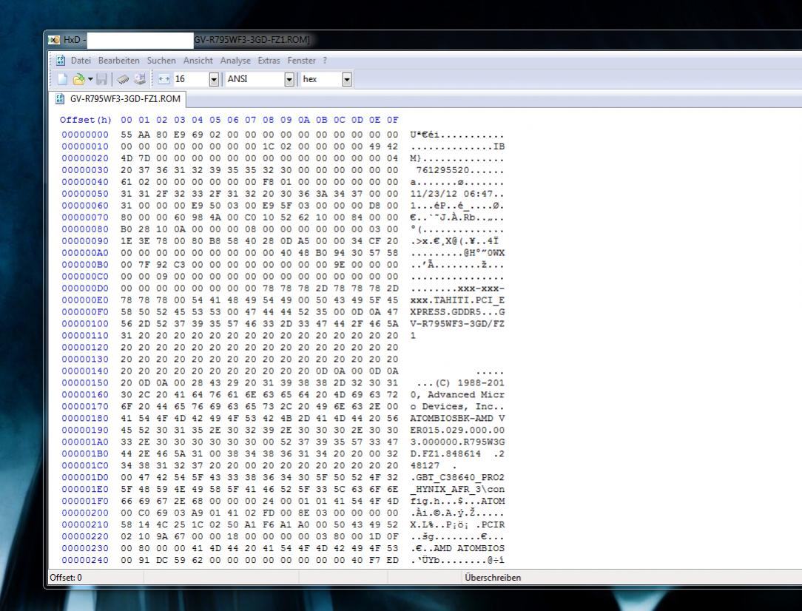Screen dimensions: 802x611
Task: Click the 'Offset: 0' status bar entry
Action: [x=66, y=577]
